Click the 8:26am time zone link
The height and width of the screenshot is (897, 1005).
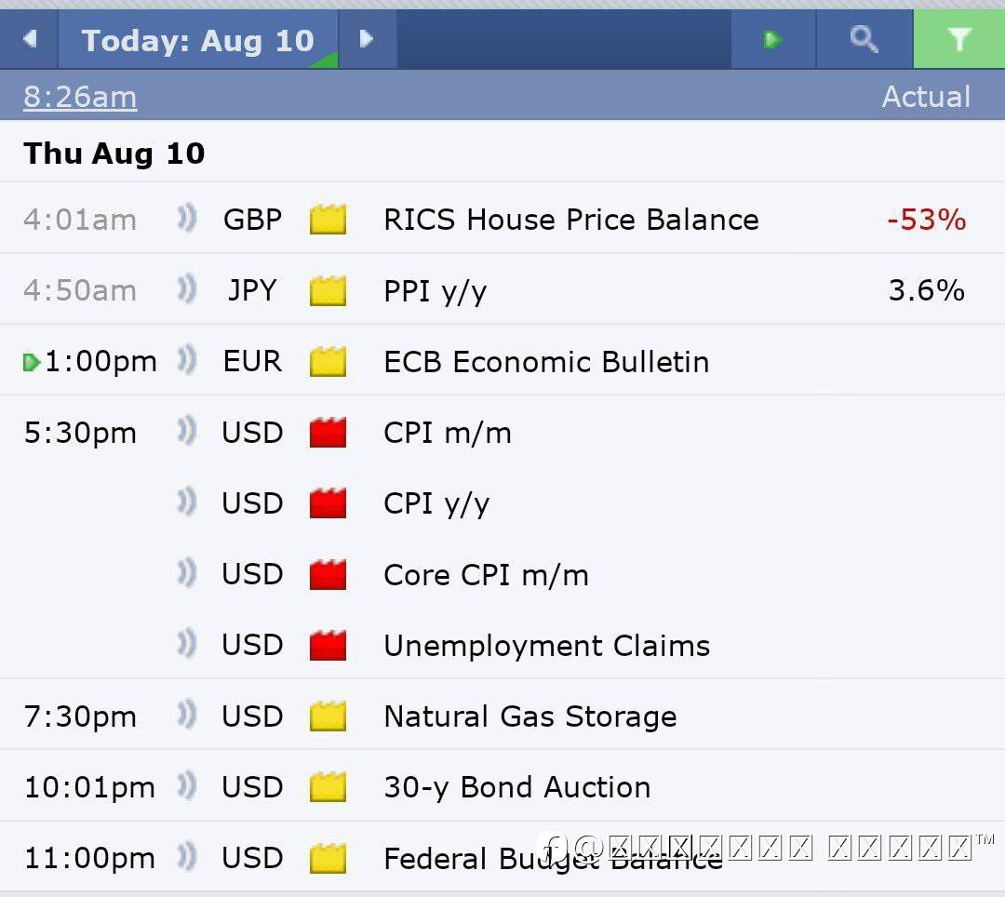[x=80, y=97]
